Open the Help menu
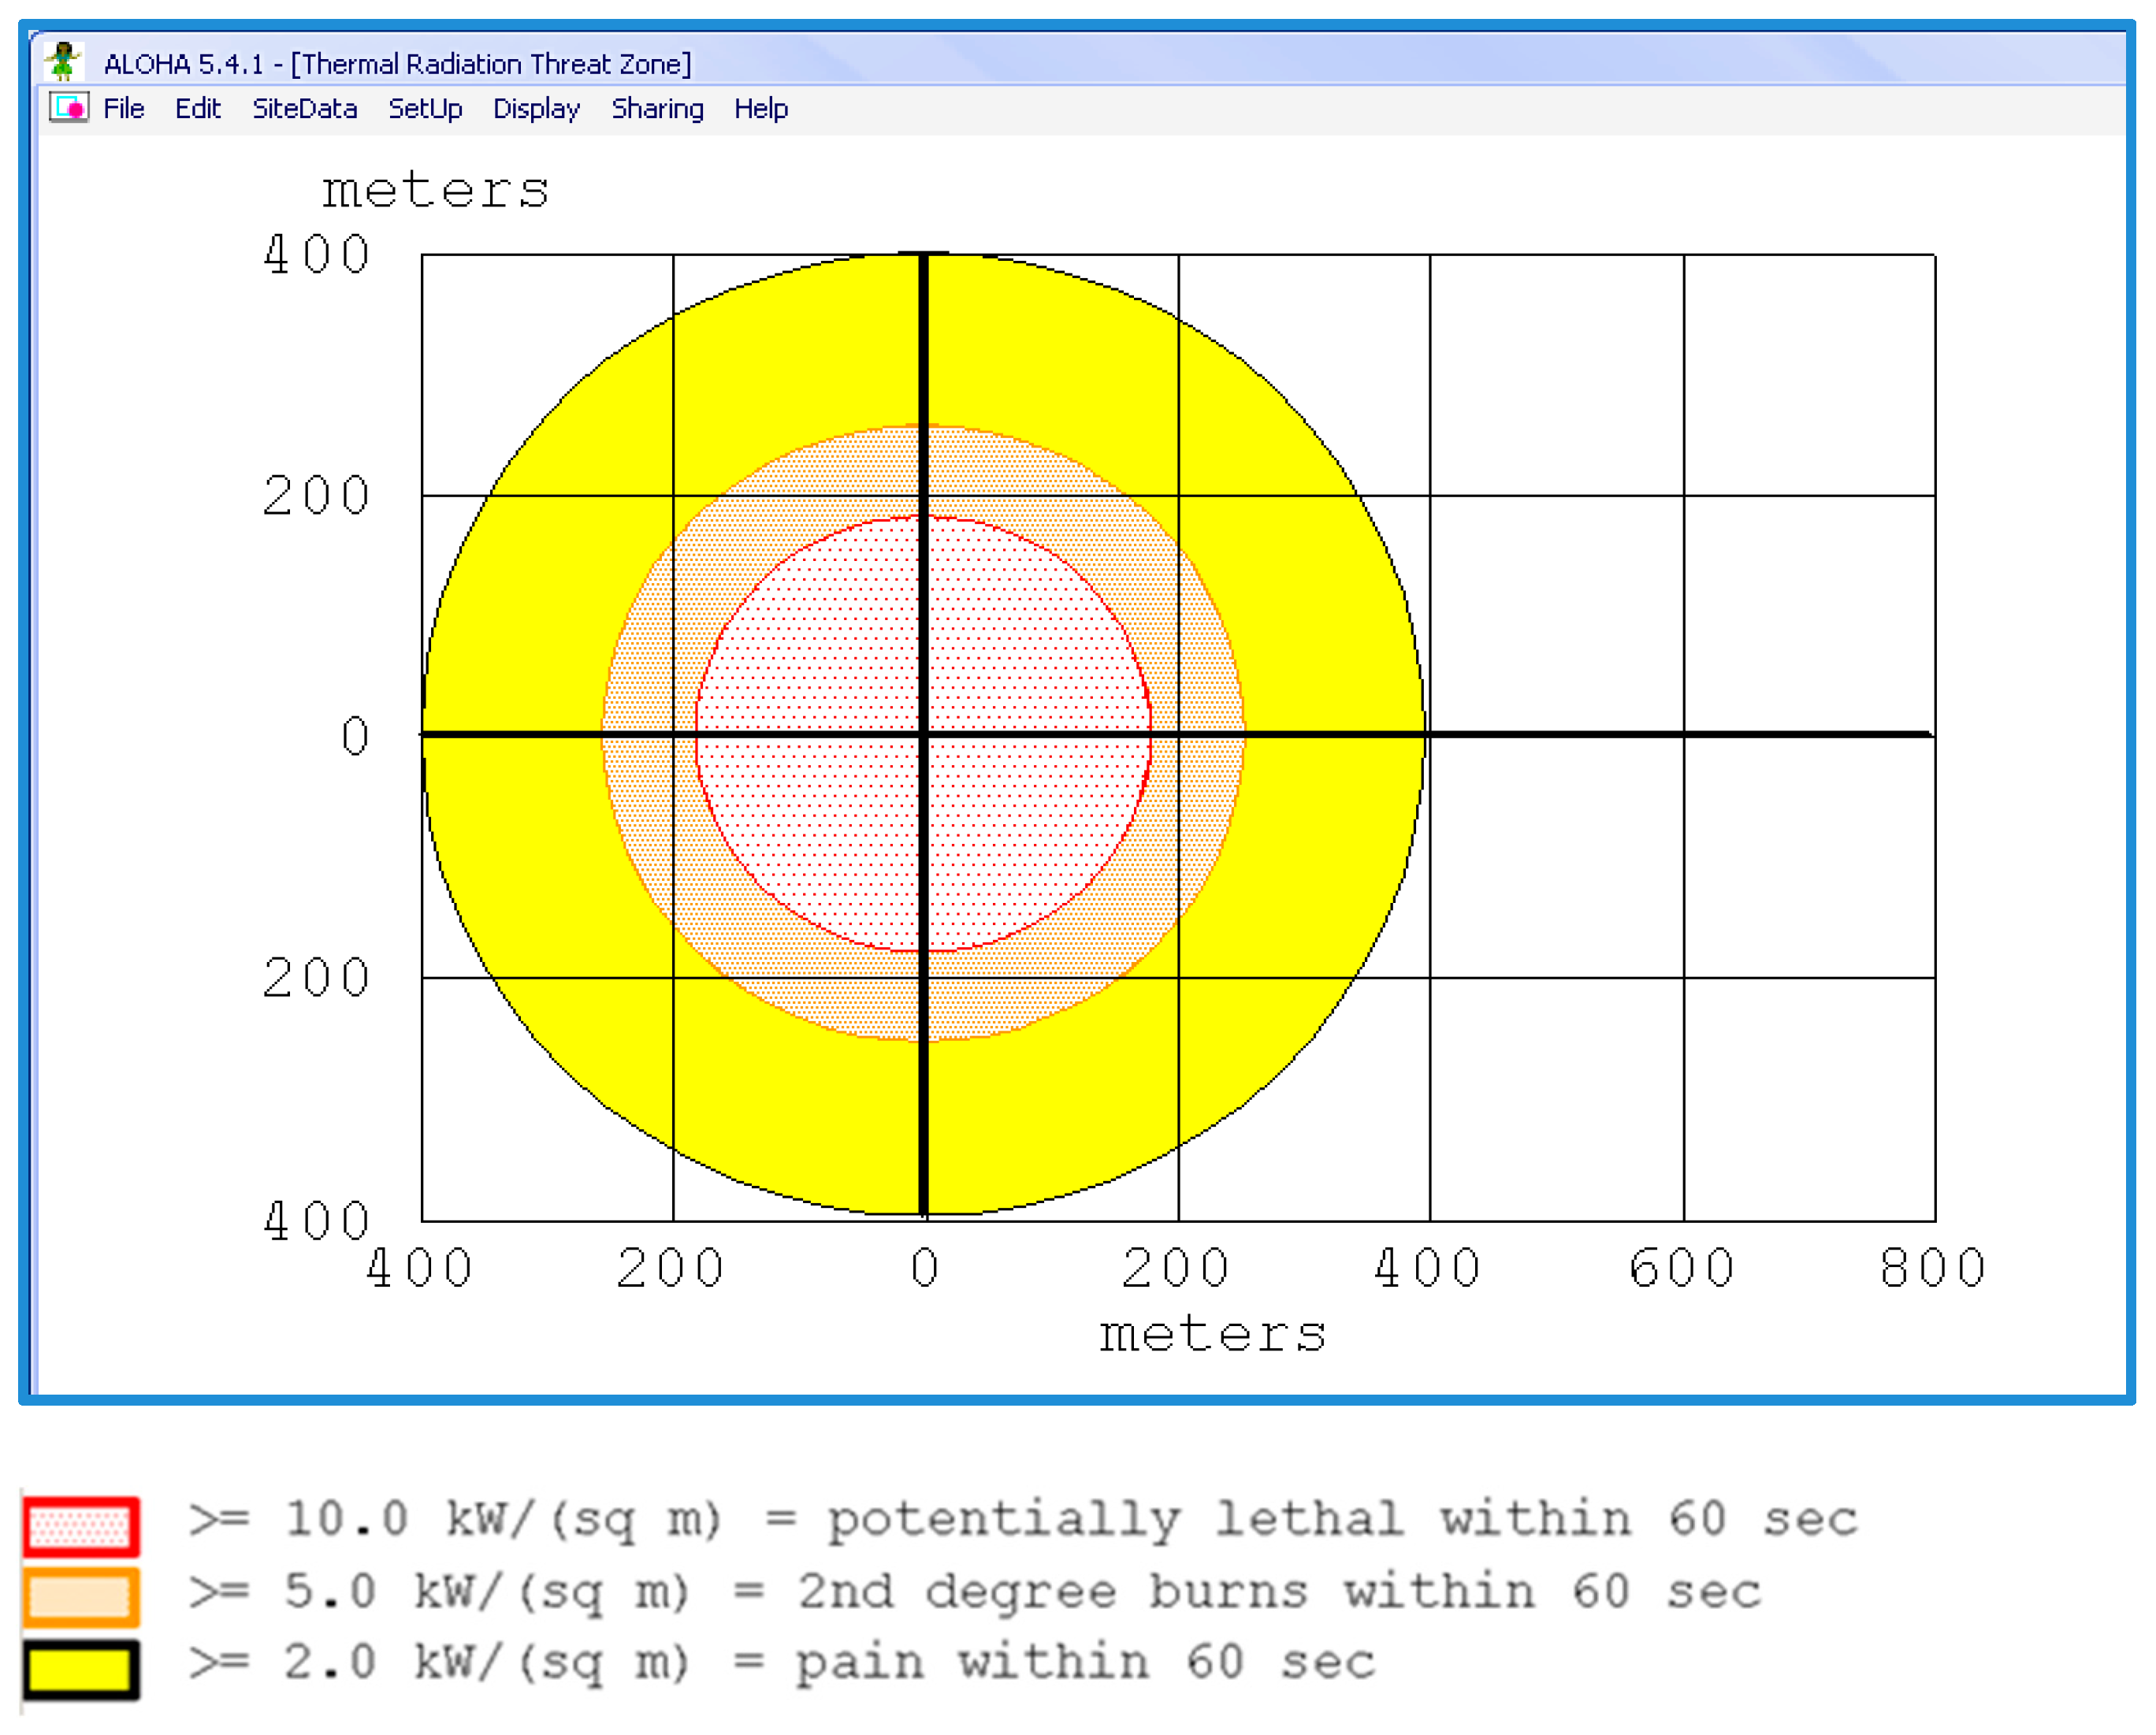The height and width of the screenshot is (1735, 2156). (x=761, y=109)
